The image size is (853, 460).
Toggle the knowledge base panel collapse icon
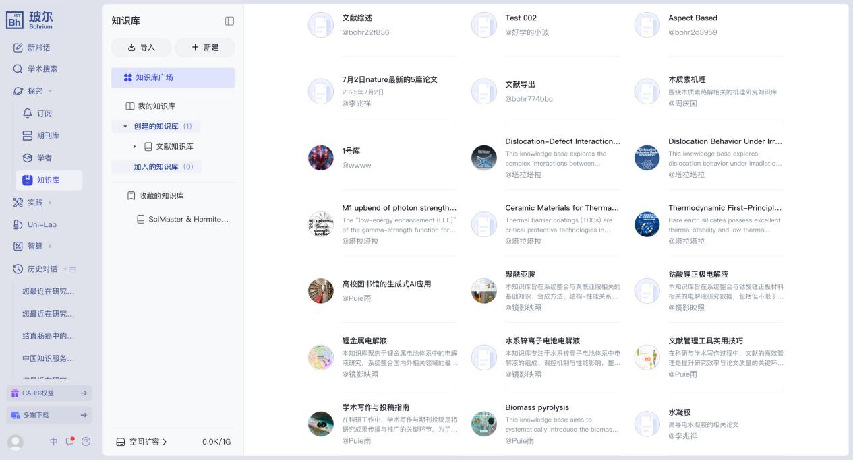229,22
